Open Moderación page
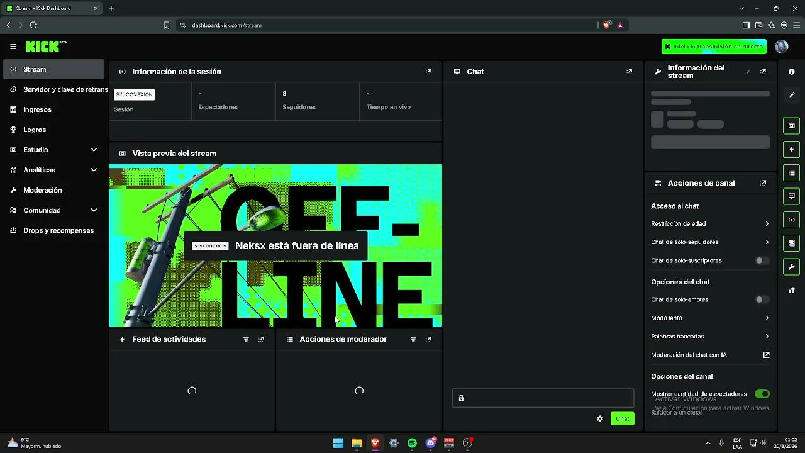 pyautogui.click(x=53, y=190)
